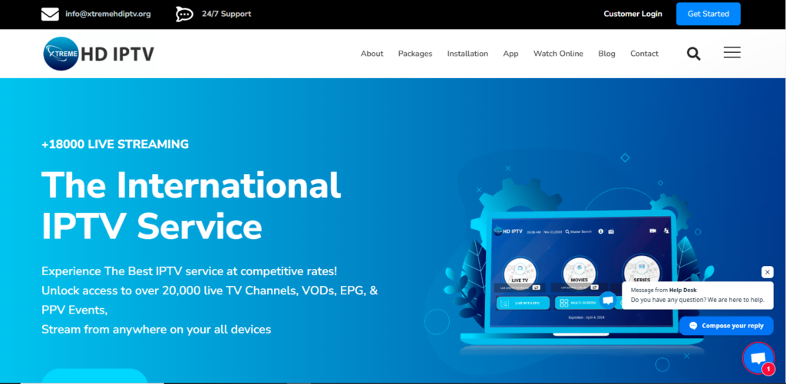Click the info@xtremehdiptv.org email link

coord(107,14)
